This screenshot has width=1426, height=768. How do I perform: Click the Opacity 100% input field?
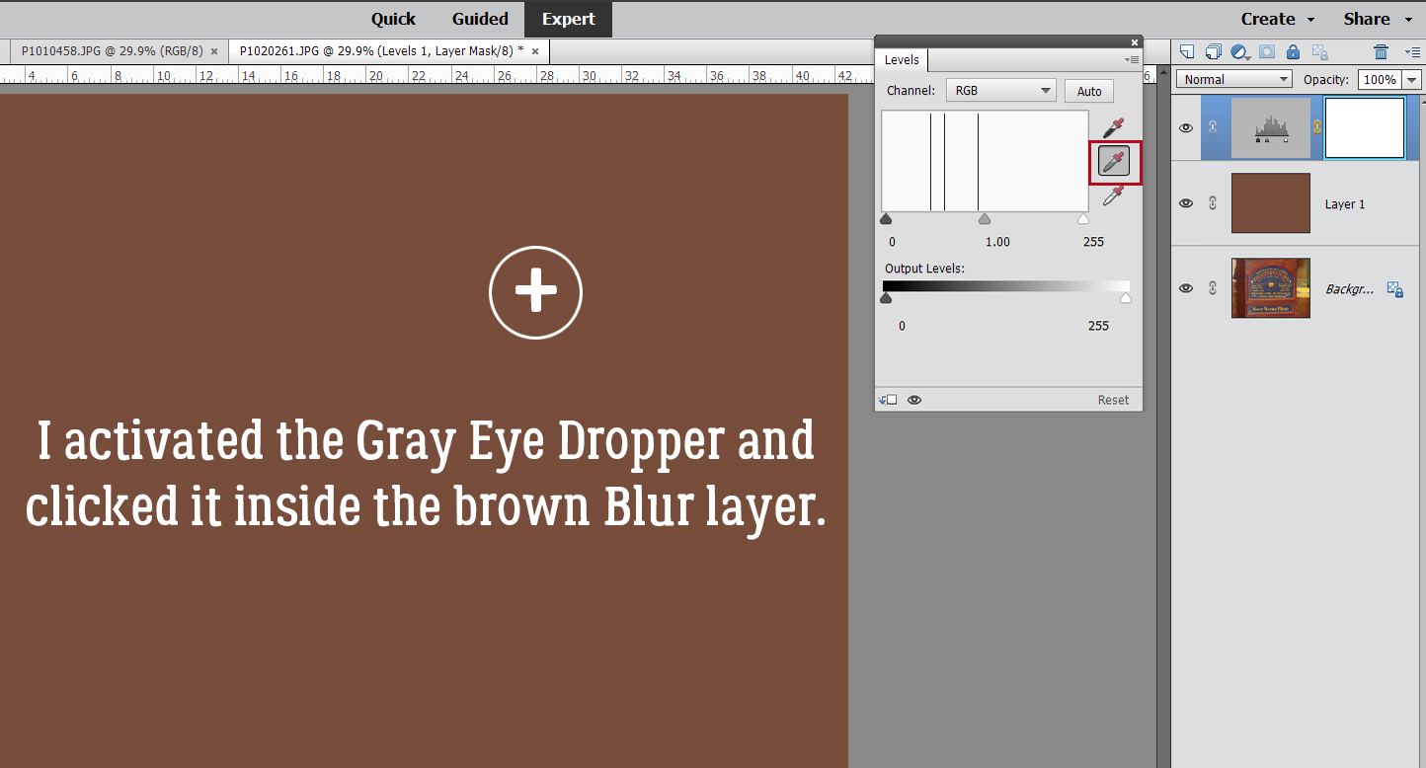[x=1379, y=80]
